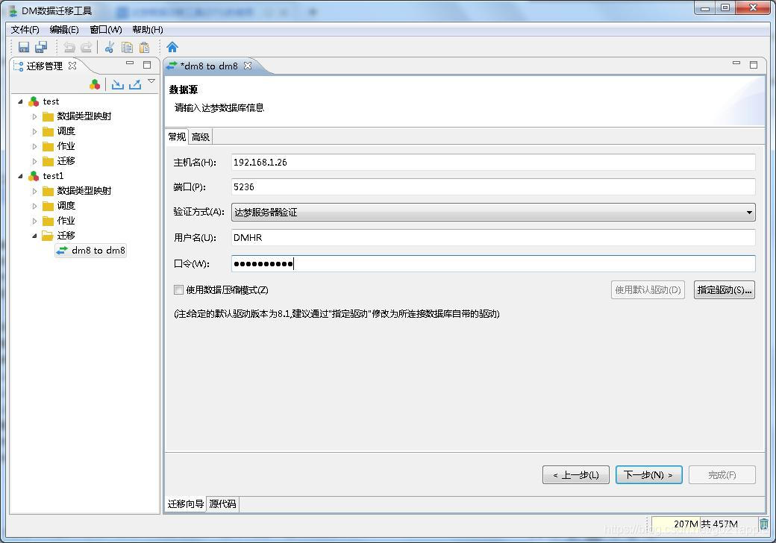Collapse the test project node

[20, 101]
